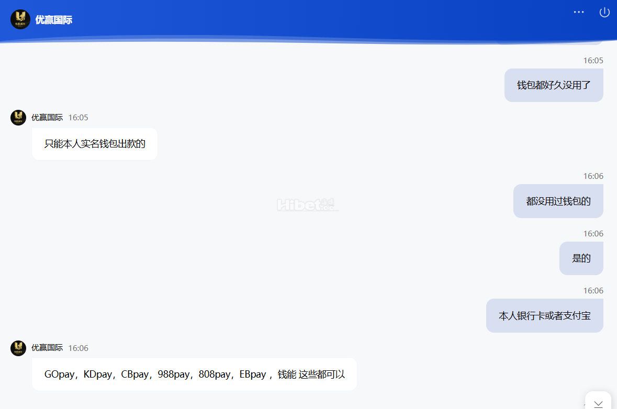Screen dimensions: 617x409
Task: Click the 16:05 timestamp above 钱包都好久没用了
Action: [593, 61]
